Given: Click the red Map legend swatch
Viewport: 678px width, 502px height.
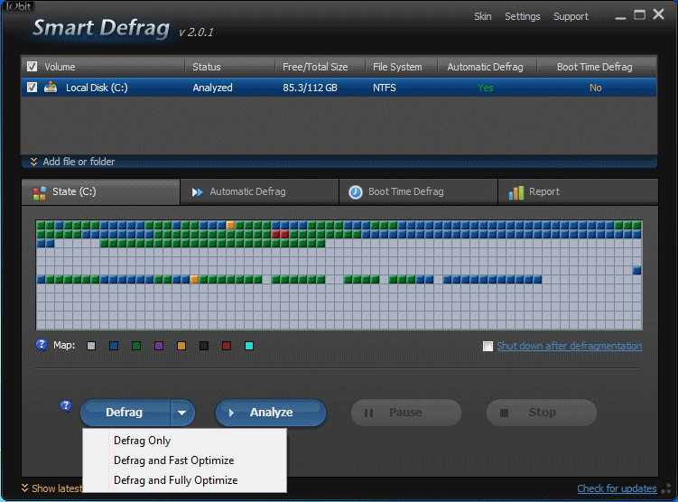Looking at the screenshot, I should pyautogui.click(x=226, y=346).
